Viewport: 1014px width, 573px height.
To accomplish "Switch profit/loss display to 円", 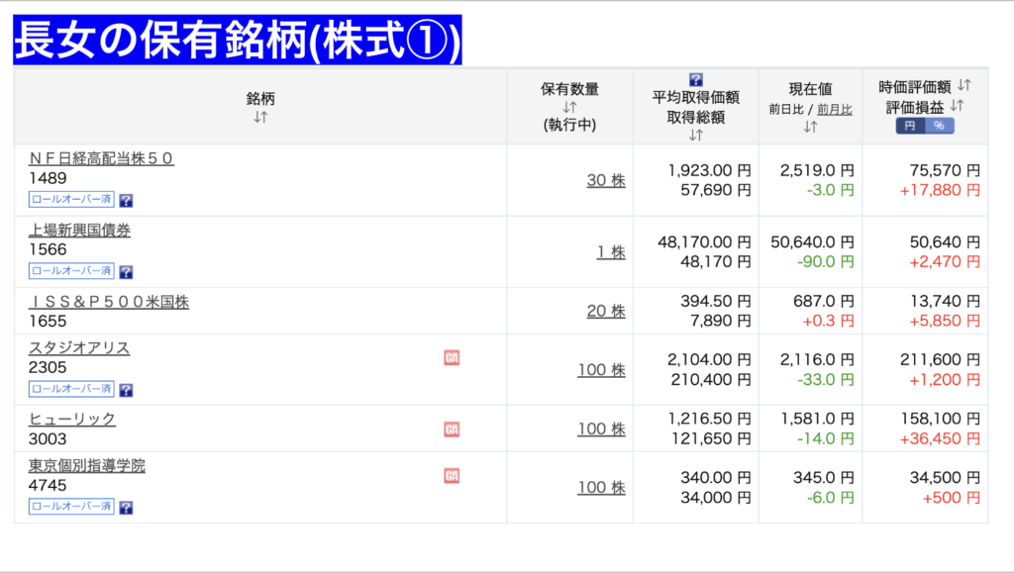I will click(910, 126).
